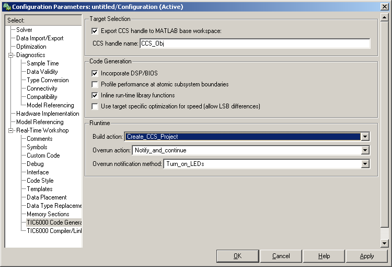Open Code Style pane
Screen dimensions: 392x267
tap(40, 181)
